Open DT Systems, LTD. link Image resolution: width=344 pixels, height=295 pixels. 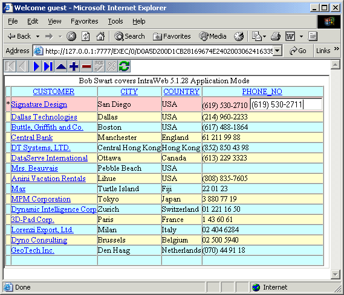41,148
